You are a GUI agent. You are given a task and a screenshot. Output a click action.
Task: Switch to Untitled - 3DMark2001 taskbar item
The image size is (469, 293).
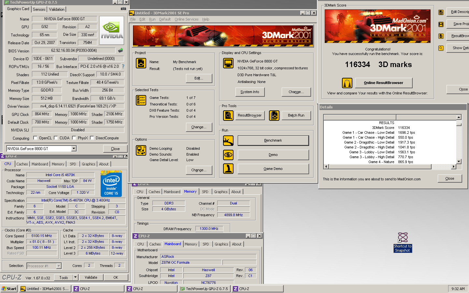(45, 289)
